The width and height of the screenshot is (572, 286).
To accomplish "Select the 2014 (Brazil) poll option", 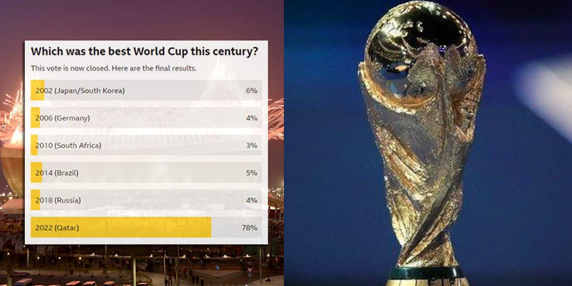I will pos(147,172).
